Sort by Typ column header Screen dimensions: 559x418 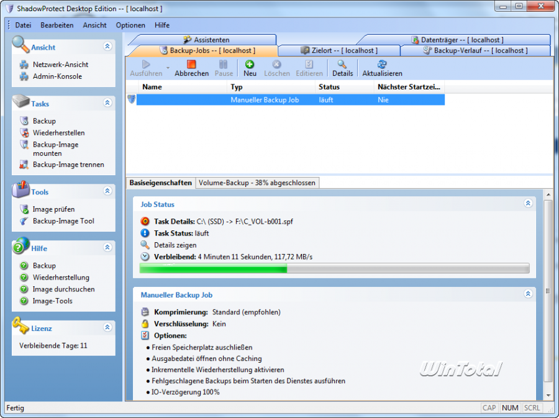[x=271, y=87]
